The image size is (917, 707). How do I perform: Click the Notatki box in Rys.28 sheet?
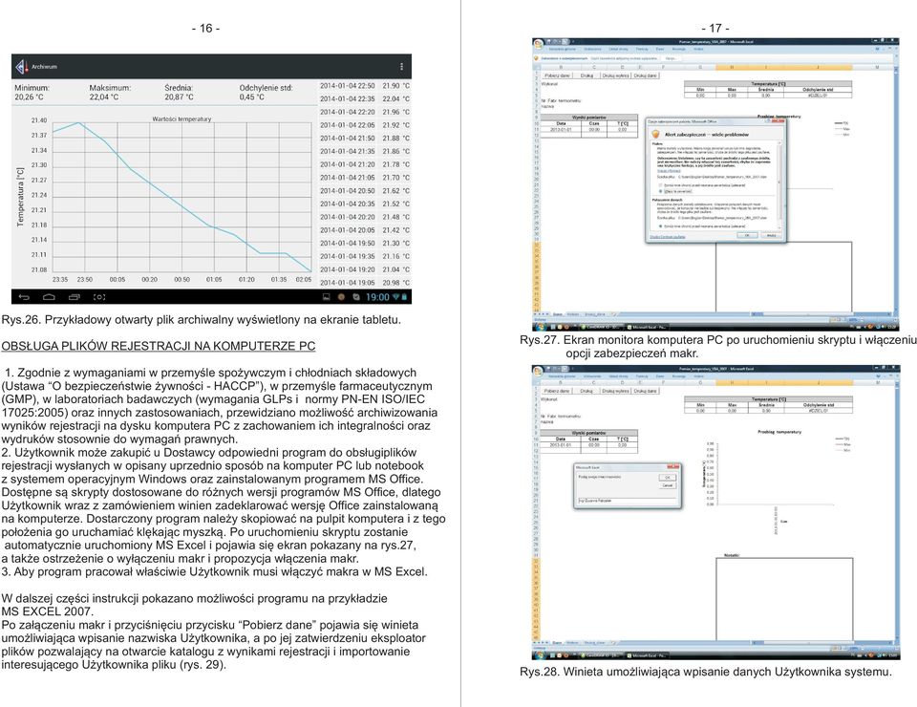point(784,599)
